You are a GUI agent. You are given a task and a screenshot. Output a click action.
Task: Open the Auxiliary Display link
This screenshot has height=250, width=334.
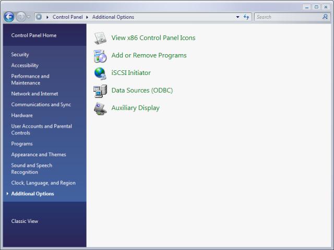[136, 108]
